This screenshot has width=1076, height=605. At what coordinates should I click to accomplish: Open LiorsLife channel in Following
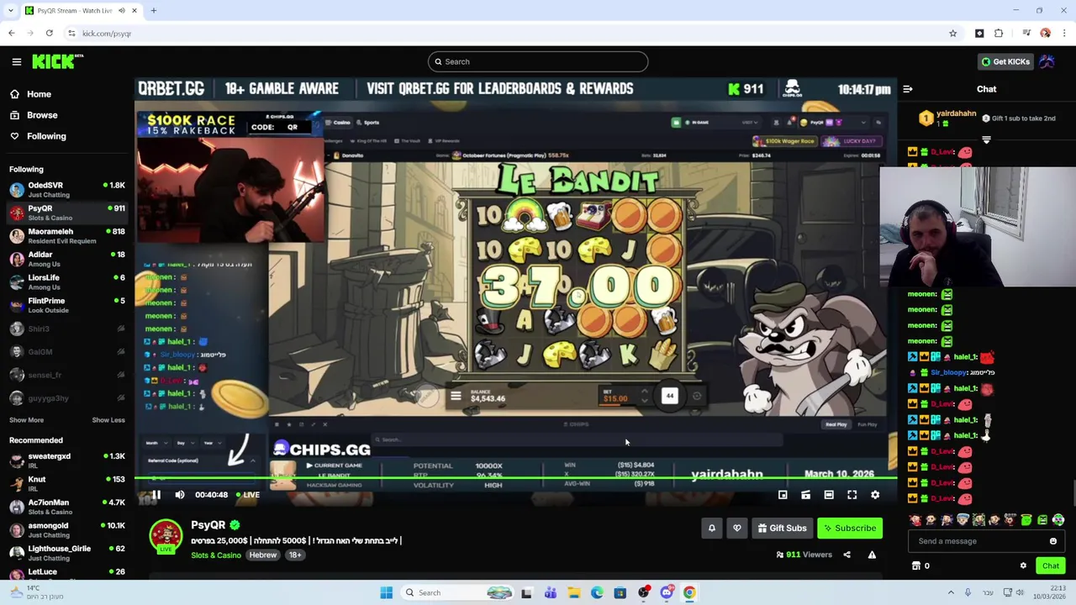pos(67,282)
